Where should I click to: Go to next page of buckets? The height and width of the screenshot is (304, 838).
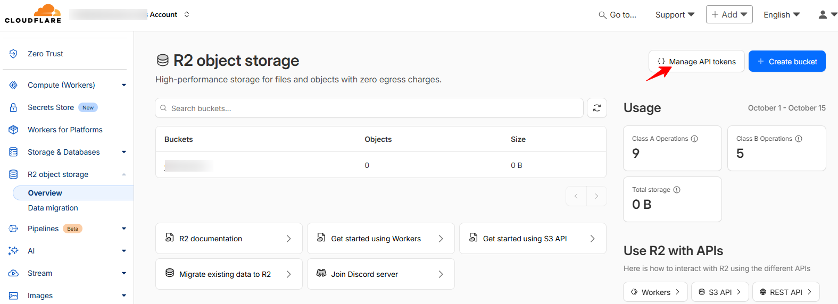[x=596, y=196]
